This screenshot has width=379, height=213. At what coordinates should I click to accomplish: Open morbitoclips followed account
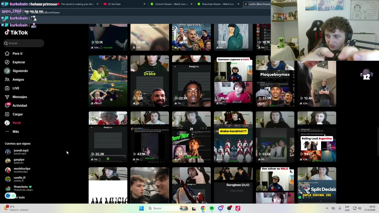[x=18, y=170]
